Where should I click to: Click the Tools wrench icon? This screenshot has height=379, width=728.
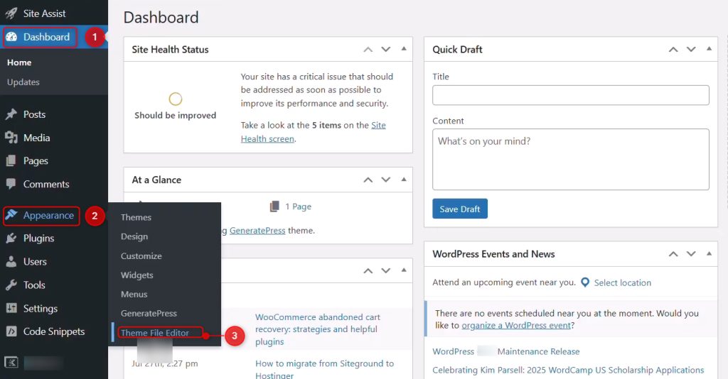coord(11,285)
